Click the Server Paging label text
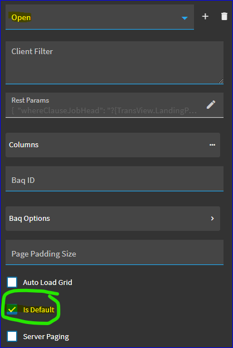This screenshot has width=233, height=348. tap(46, 337)
